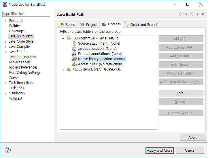This screenshot has width=208, height=158.
Task: Click the Projects tab folder icon
Action: pyautogui.click(x=82, y=24)
